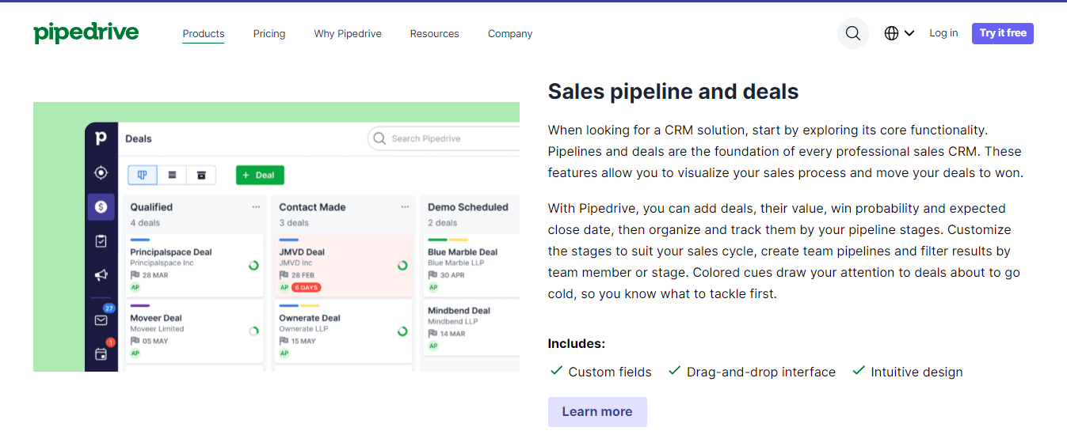Click the Principalspace Deal progress circle
1067x446 pixels.
tap(253, 266)
